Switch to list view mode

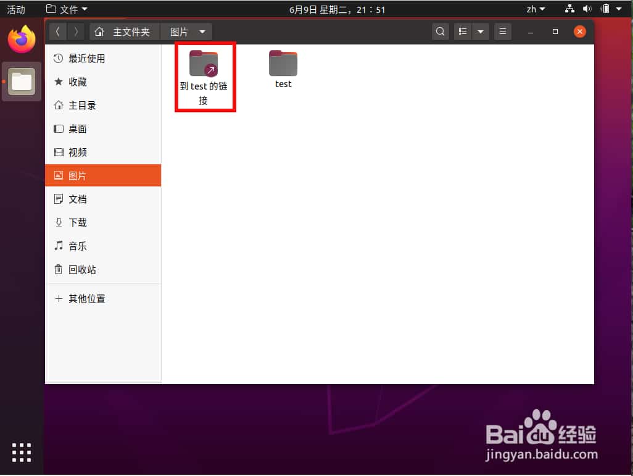pyautogui.click(x=463, y=31)
